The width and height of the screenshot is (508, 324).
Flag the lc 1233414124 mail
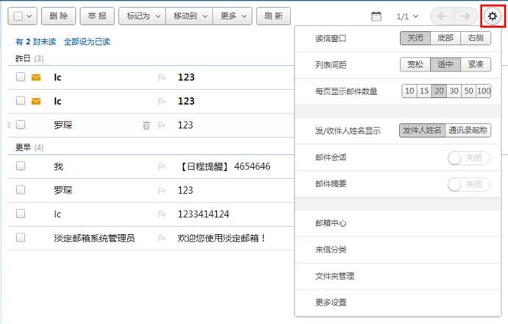pos(161,214)
